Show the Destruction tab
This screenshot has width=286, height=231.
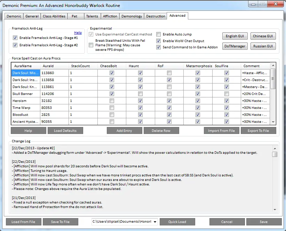(156, 16)
